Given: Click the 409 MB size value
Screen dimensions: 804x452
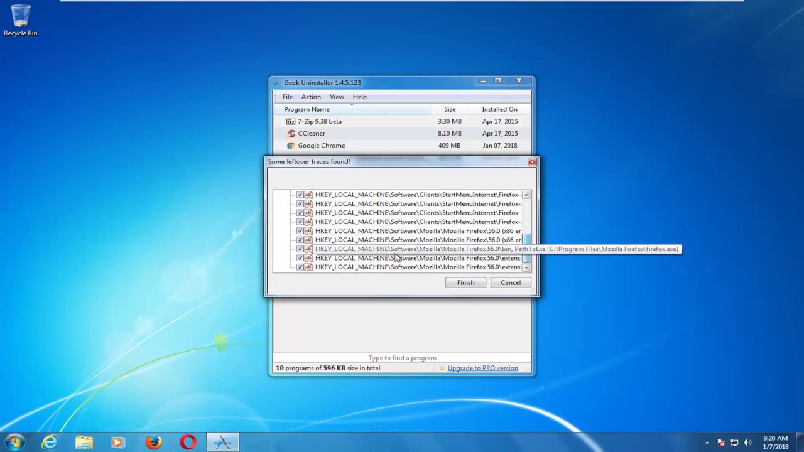Looking at the screenshot, I should pyautogui.click(x=450, y=145).
